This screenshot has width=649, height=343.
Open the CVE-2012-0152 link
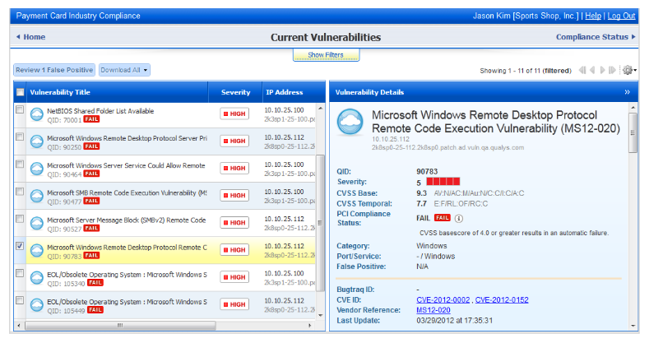tap(502, 299)
